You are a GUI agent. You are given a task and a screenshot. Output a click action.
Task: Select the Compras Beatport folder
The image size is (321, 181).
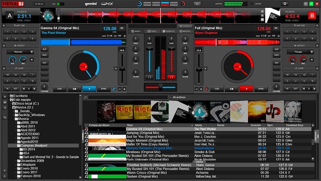tap(34, 146)
